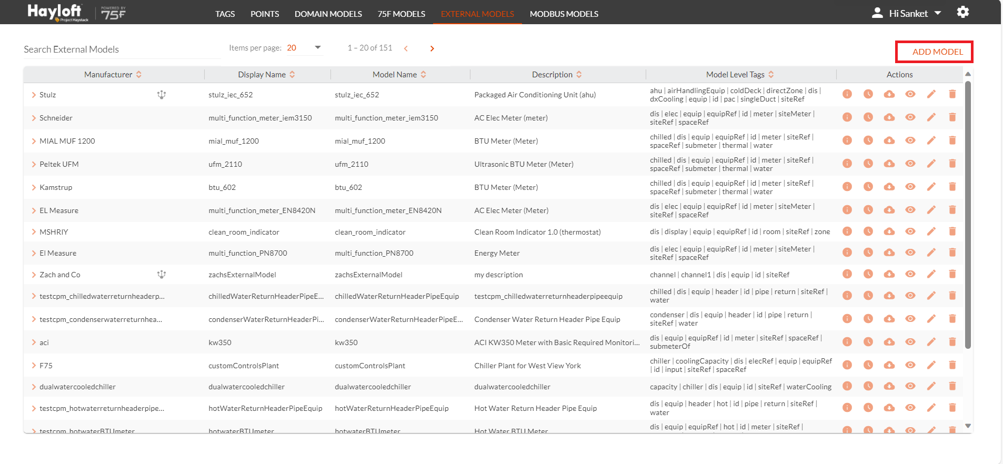Screen dimensions: 1003x464
Task: Open the TAGS tab
Action: tap(225, 14)
